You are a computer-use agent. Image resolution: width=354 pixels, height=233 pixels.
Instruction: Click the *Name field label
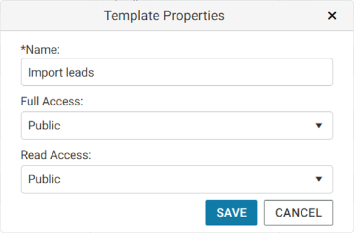tap(40, 49)
